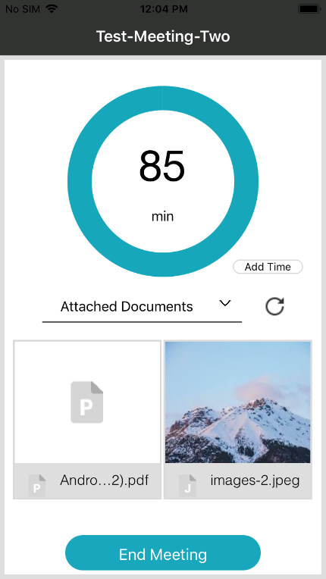Tap small PDF file type icon
This screenshot has height=579, width=326.
tap(37, 485)
